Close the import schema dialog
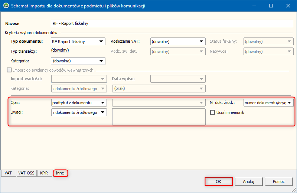Image resolution: width=297 pixels, height=193 pixels. tap(288, 6)
